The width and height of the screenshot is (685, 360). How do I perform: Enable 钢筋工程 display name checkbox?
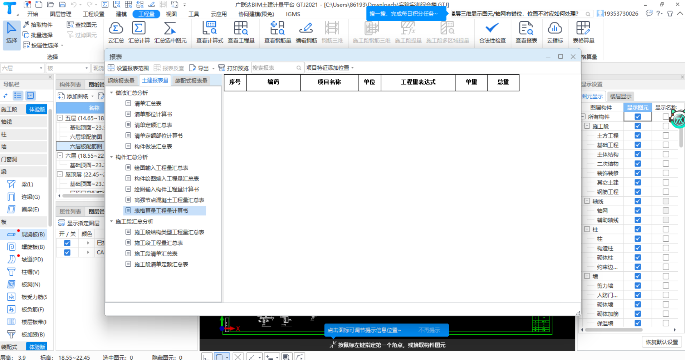pos(666,192)
